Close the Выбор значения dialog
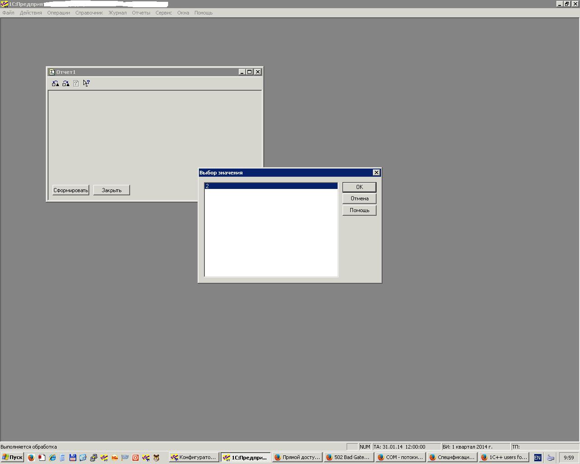Image resolution: width=580 pixels, height=464 pixels. coord(376,173)
